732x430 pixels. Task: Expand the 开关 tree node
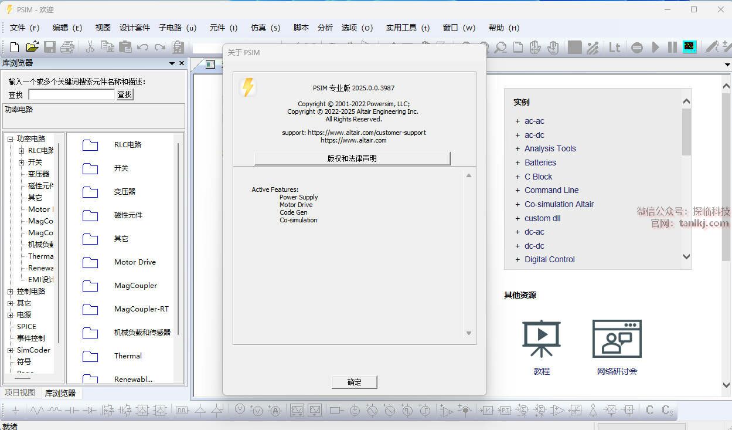pyautogui.click(x=21, y=162)
